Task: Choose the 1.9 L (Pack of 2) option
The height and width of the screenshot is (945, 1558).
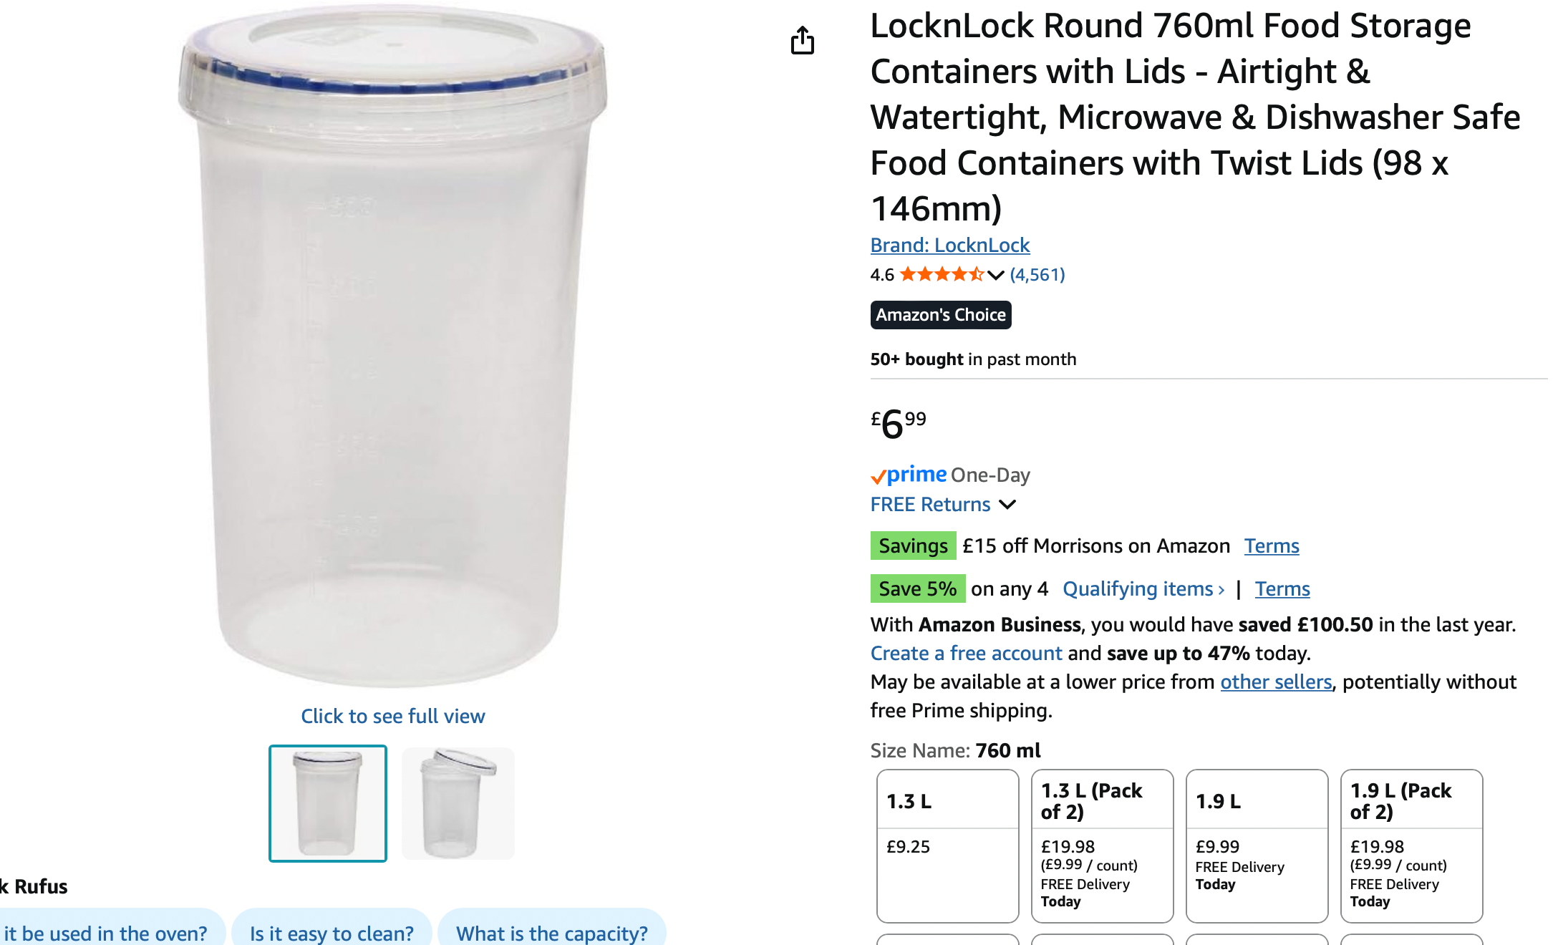Action: click(x=1411, y=845)
